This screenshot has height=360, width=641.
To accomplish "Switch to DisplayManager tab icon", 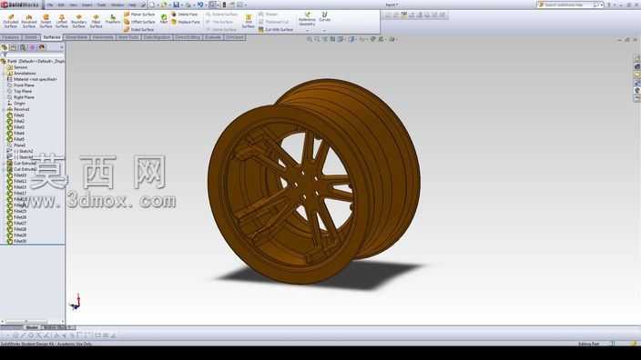I will pyautogui.click(x=42, y=47).
